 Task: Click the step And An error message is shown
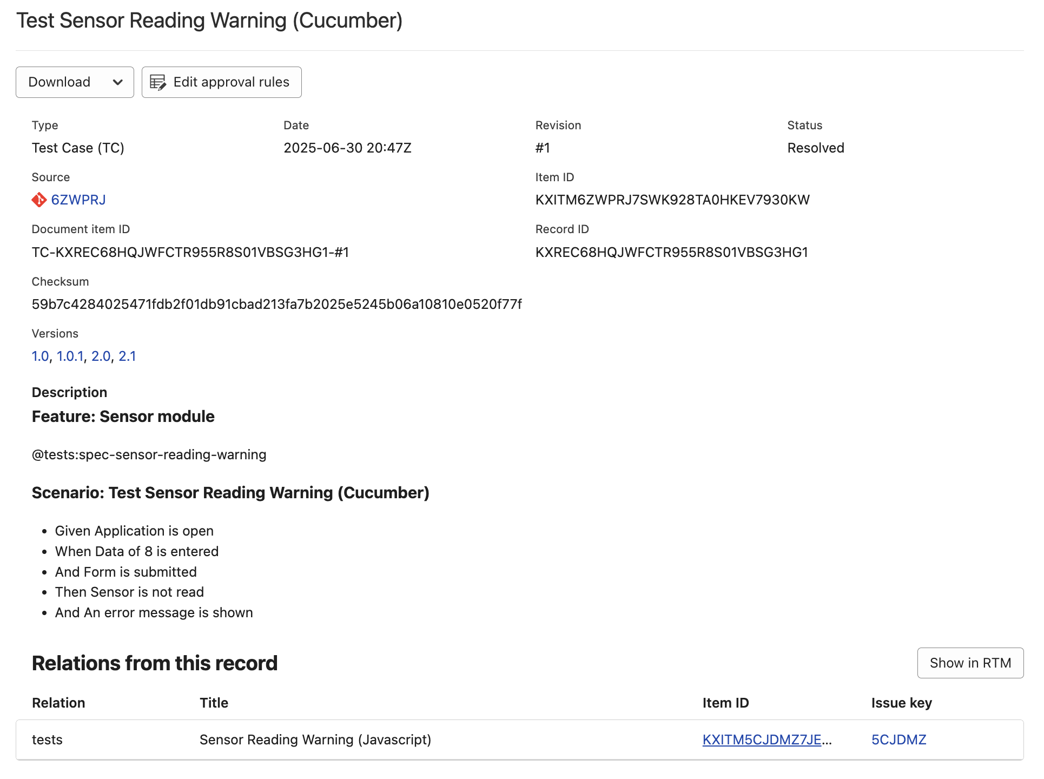pos(154,613)
